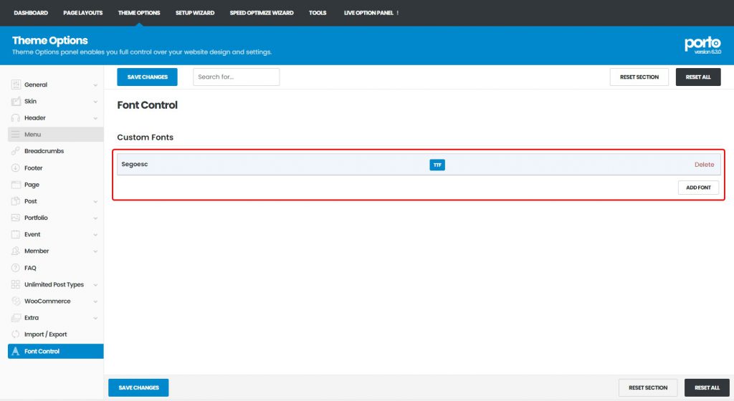
Task: Click the WooCommerce icon in sidebar
Action: (16, 301)
